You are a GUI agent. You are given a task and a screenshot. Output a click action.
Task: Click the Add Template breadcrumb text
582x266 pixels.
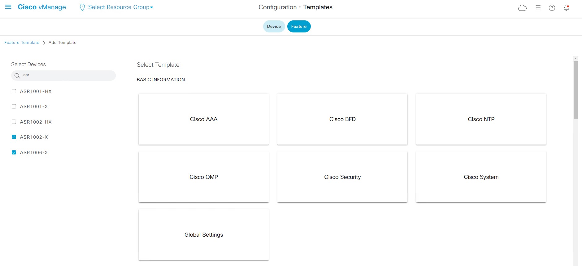pyautogui.click(x=62, y=42)
